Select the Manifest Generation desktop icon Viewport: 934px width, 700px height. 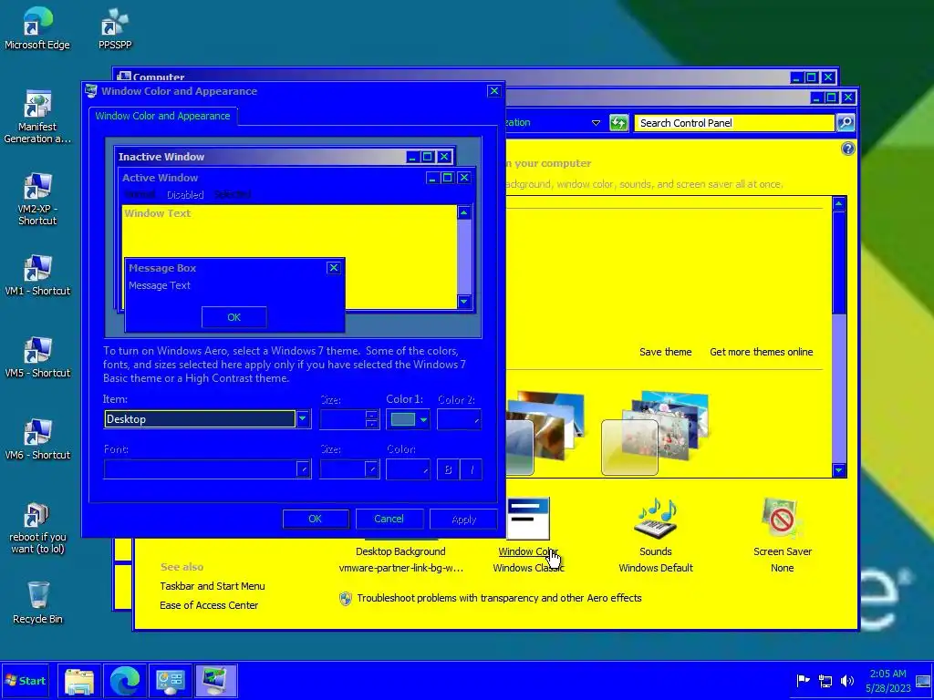36,117
